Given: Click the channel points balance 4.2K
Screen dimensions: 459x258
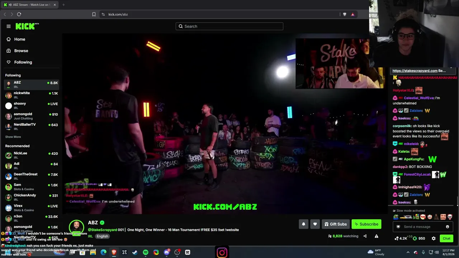Looking at the screenshot, I should tap(401, 238).
